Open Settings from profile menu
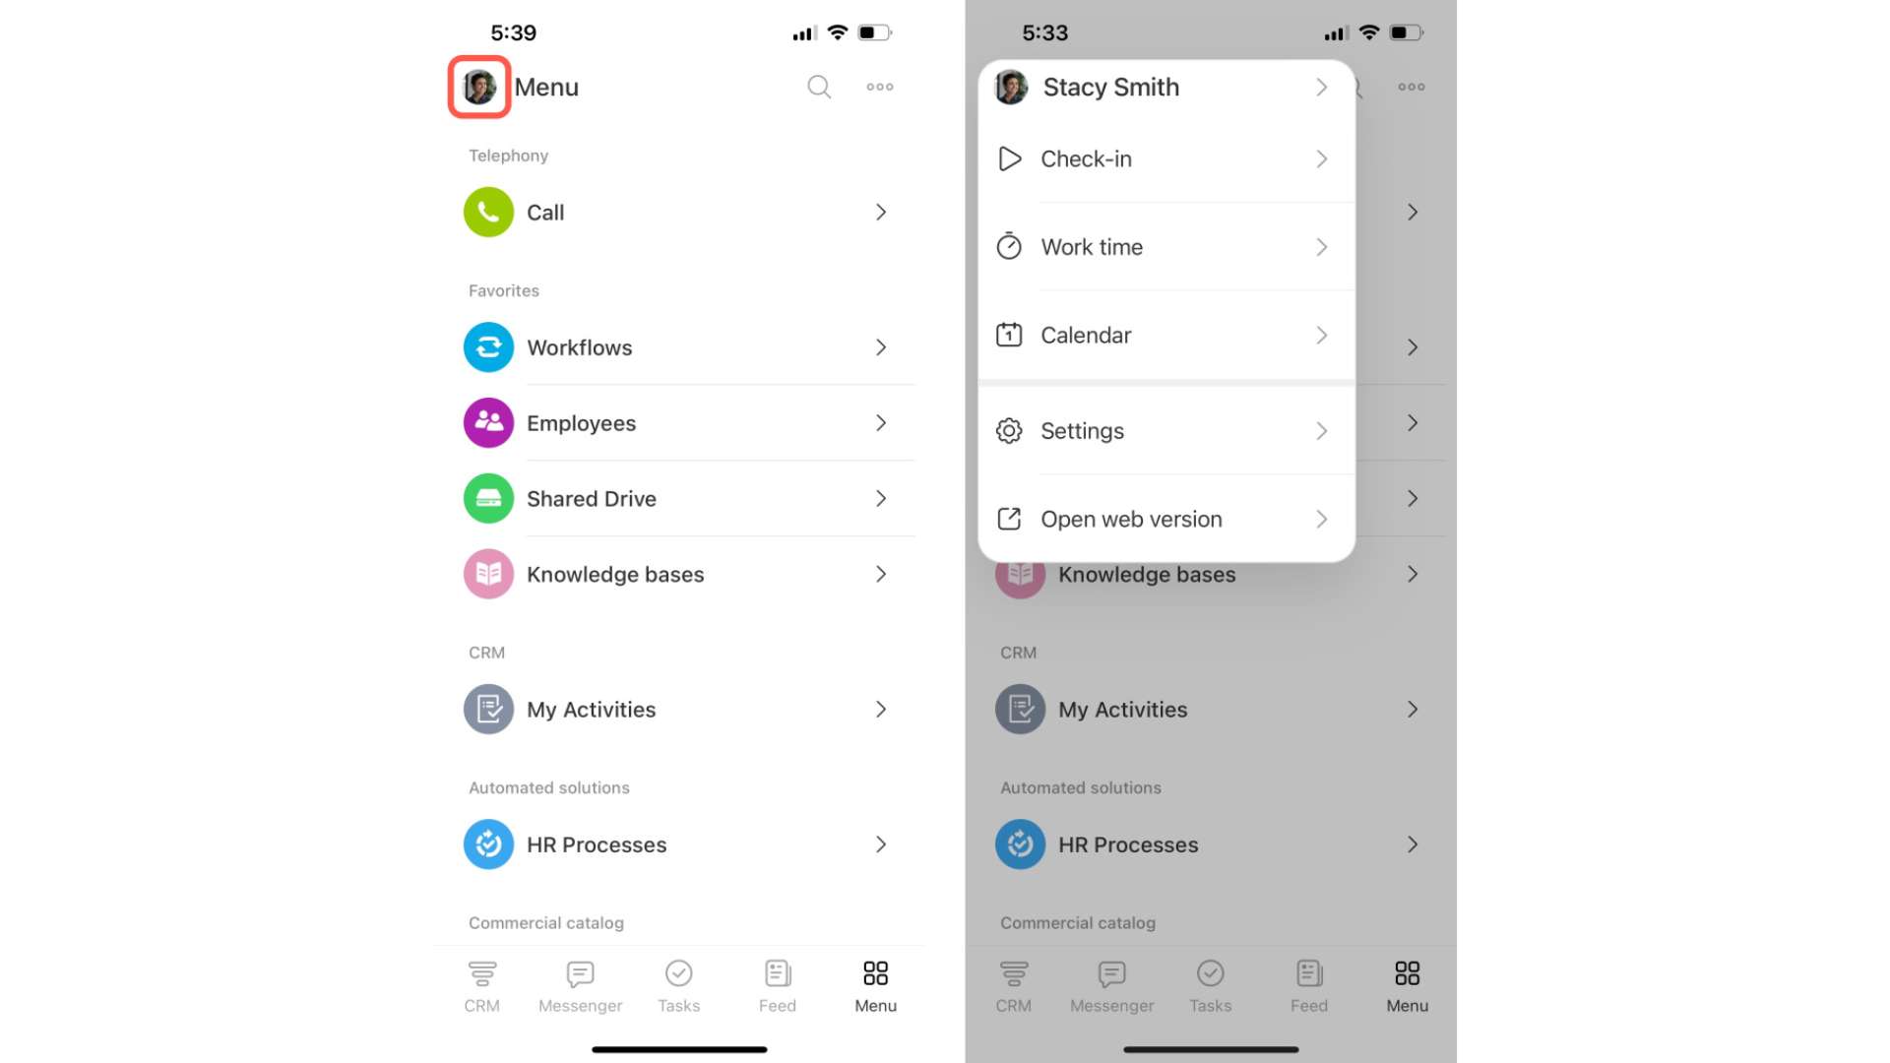Image resolution: width=1890 pixels, height=1063 pixels. coord(1165,429)
